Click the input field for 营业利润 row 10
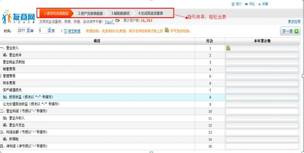 coord(262,111)
